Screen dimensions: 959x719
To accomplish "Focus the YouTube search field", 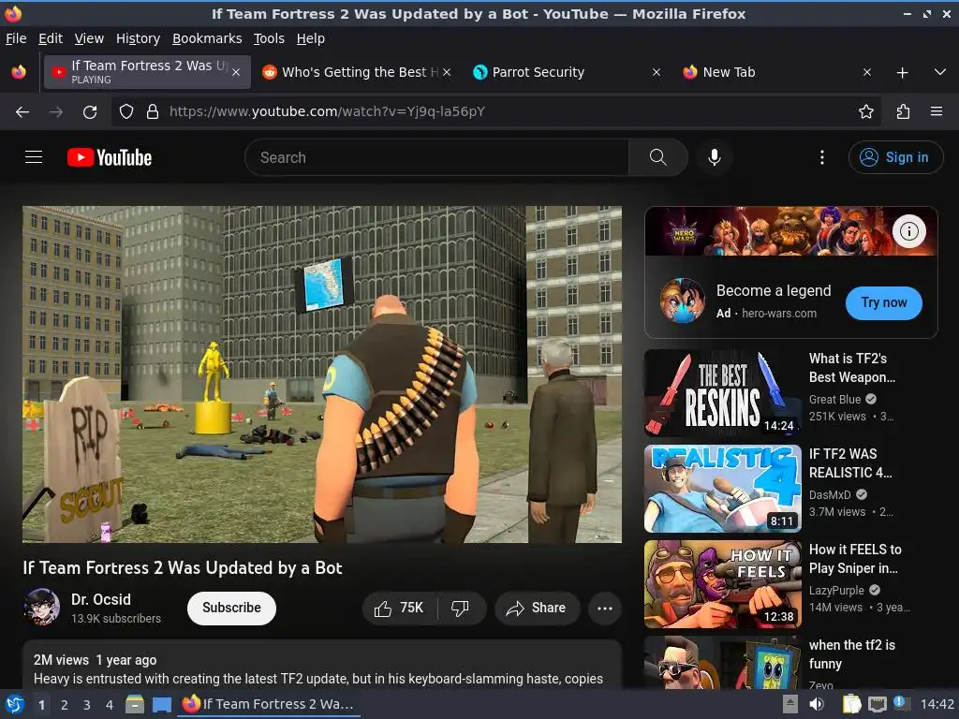I will pyautogui.click(x=436, y=157).
